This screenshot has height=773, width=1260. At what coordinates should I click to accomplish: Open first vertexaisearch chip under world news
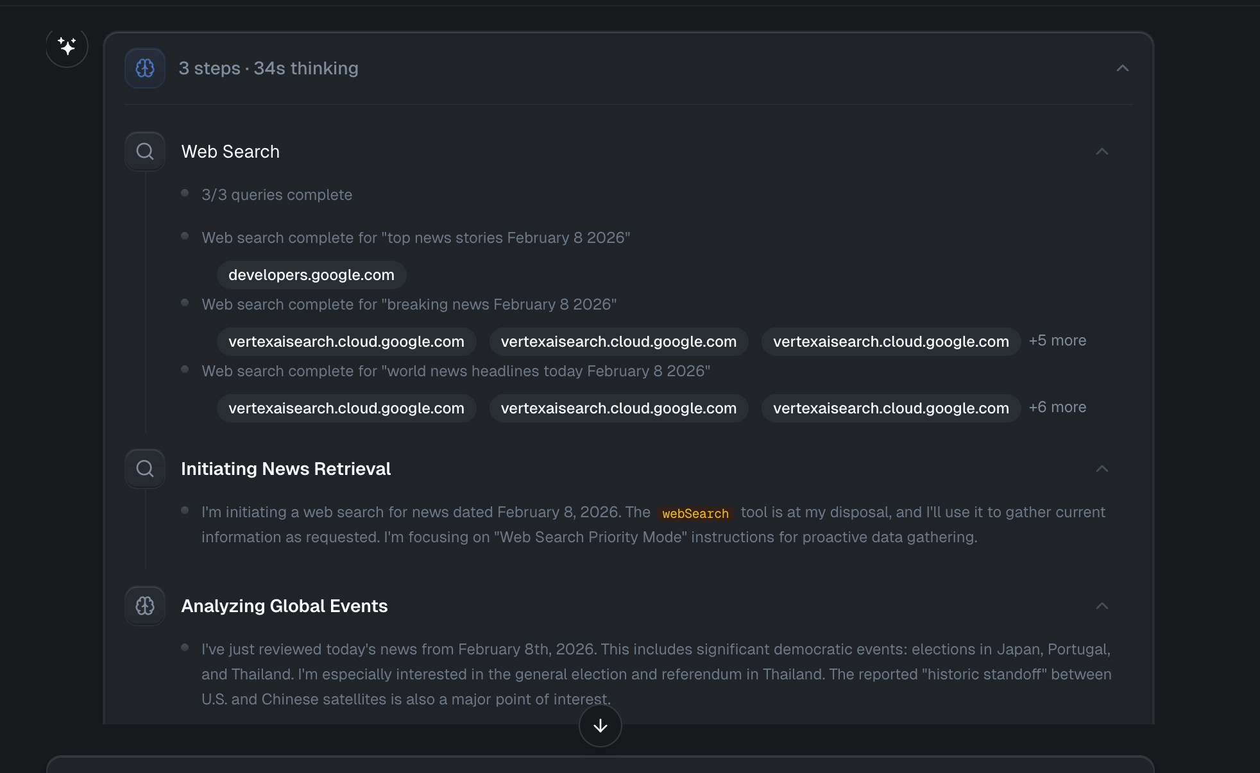[346, 408]
